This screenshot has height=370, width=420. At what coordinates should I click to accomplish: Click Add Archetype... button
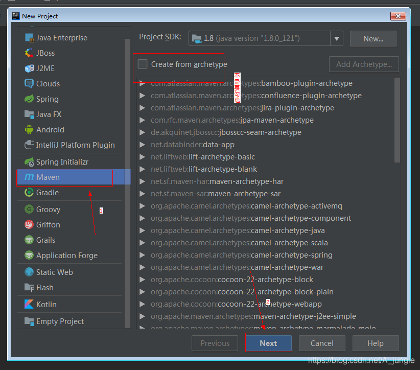364,64
